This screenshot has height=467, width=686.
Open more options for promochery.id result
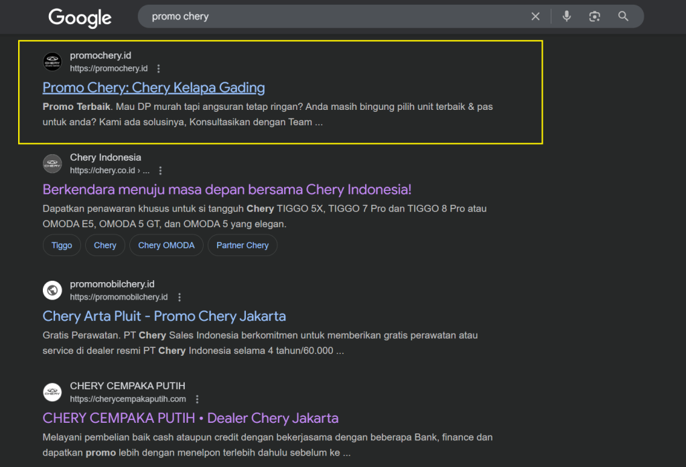click(x=159, y=68)
